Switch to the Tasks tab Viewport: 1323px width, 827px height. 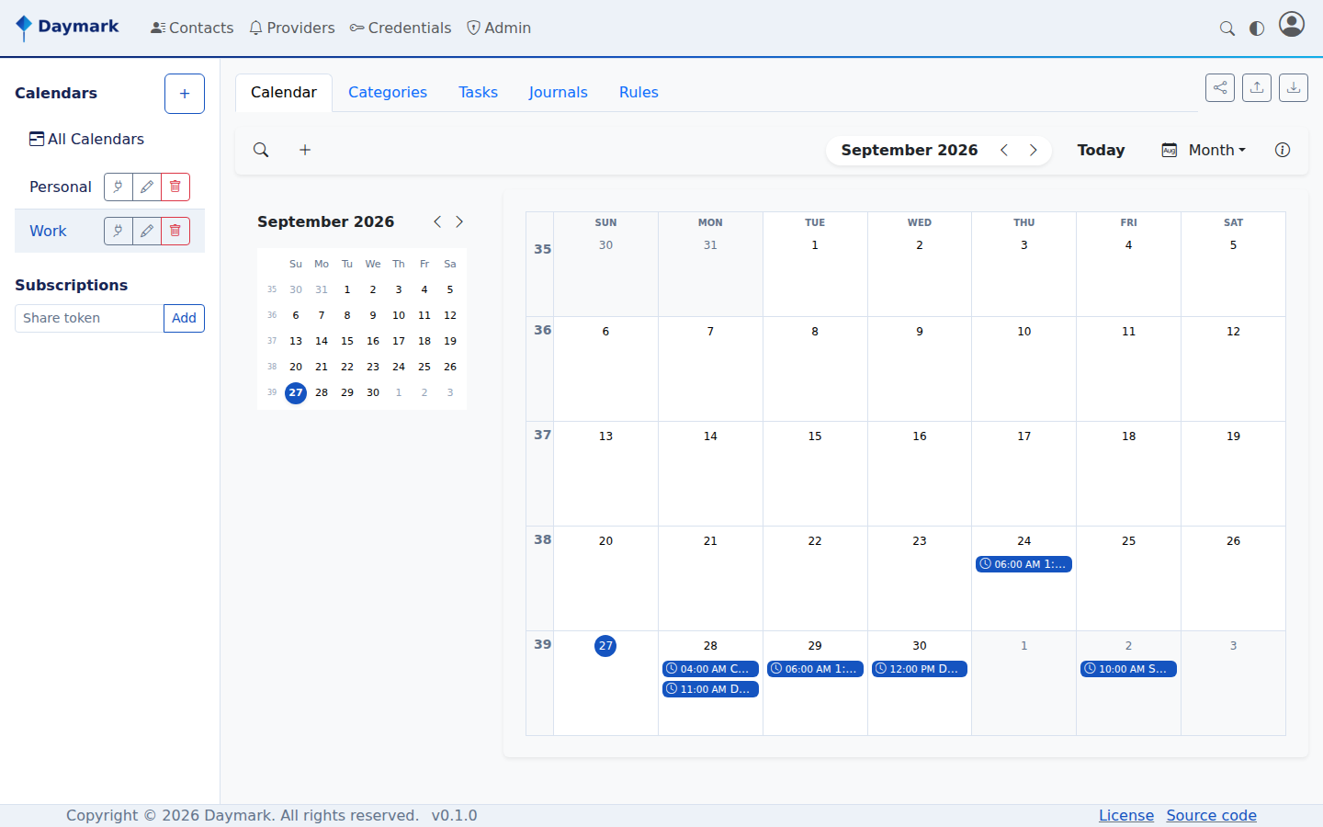point(479,93)
